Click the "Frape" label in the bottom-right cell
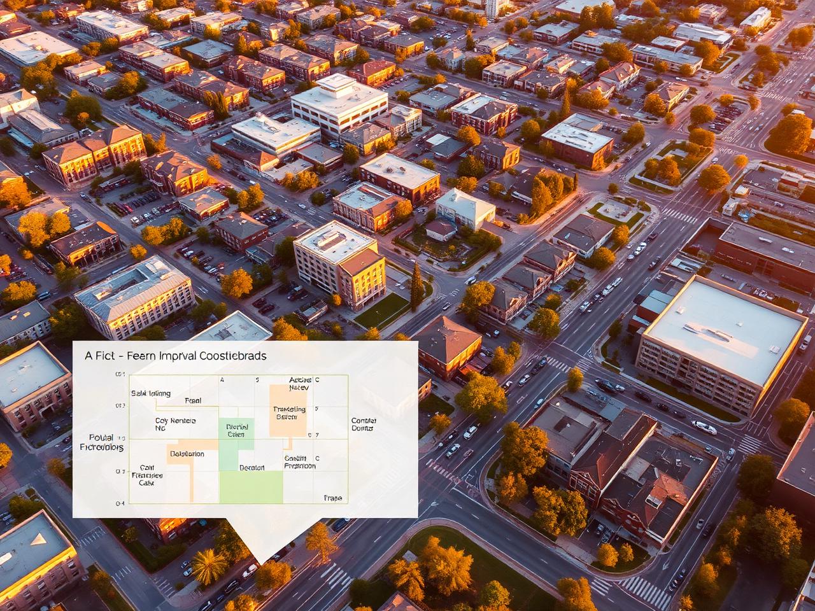Viewport: 815px width, 611px height. (x=332, y=497)
